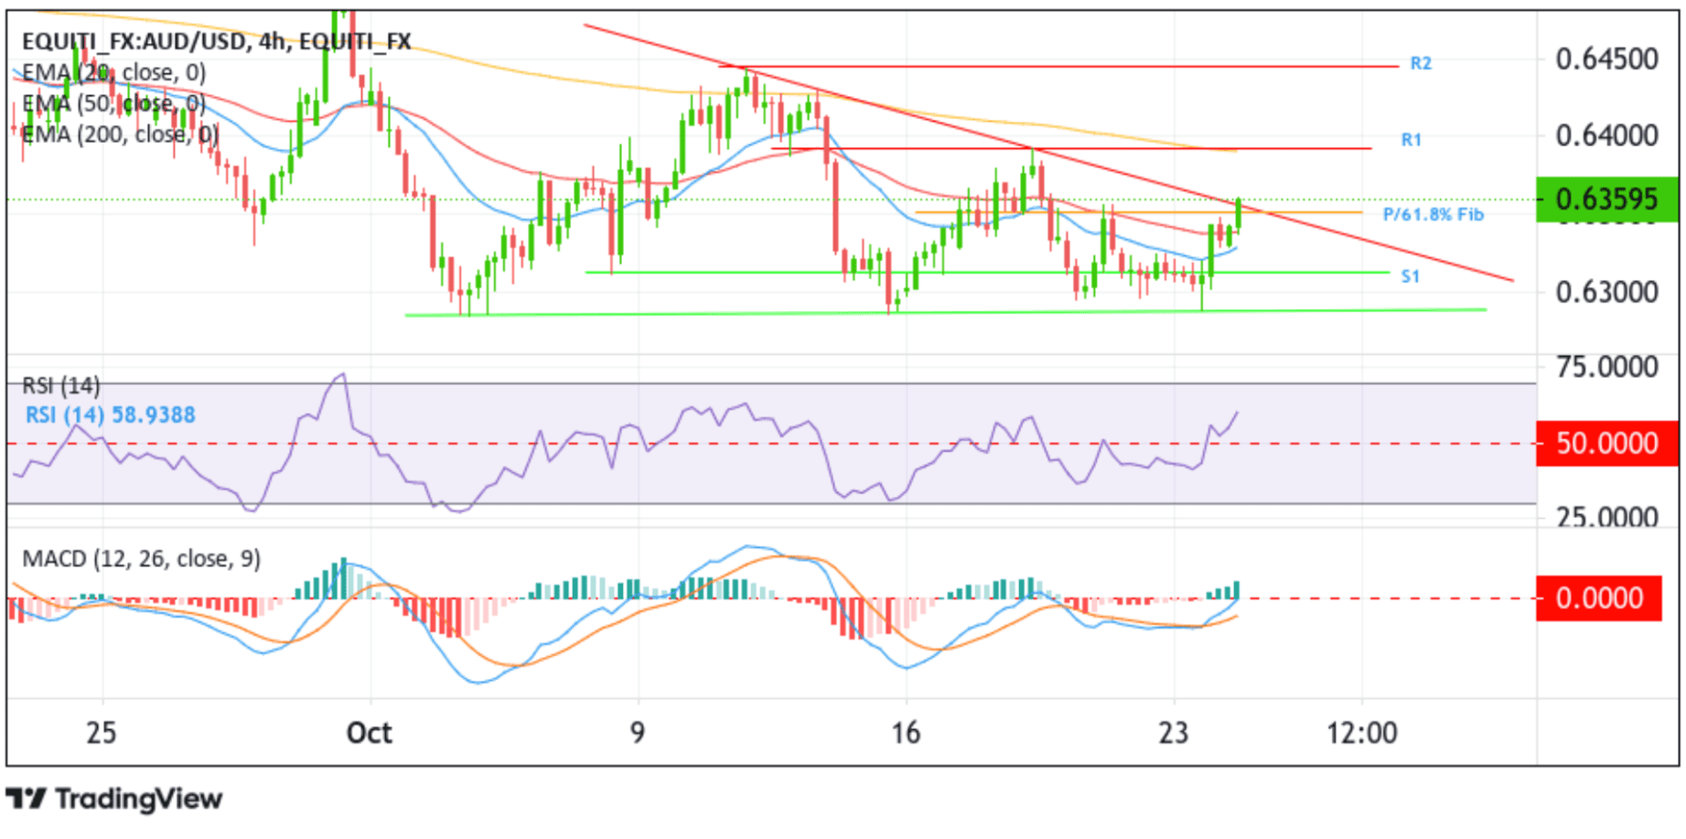
Task: Click the S1 support label
Action: point(1411,275)
